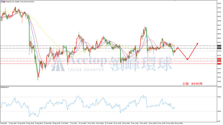Click the black 24.44 price label on axis
This screenshot has width=223, height=125.
pos(219,46)
